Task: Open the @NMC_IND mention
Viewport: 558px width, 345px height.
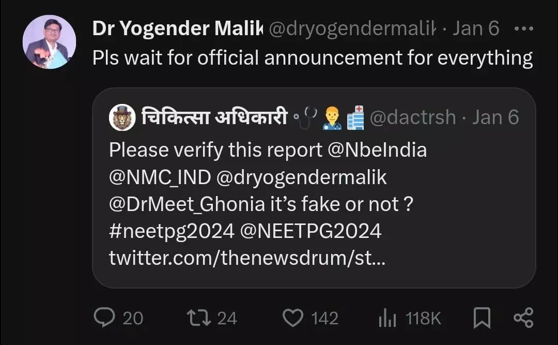Action: coord(160,177)
